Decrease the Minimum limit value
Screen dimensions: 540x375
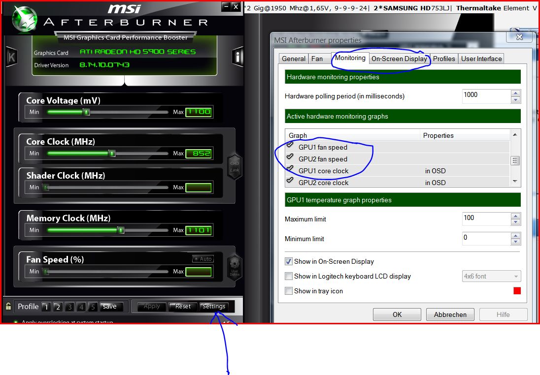515,242
